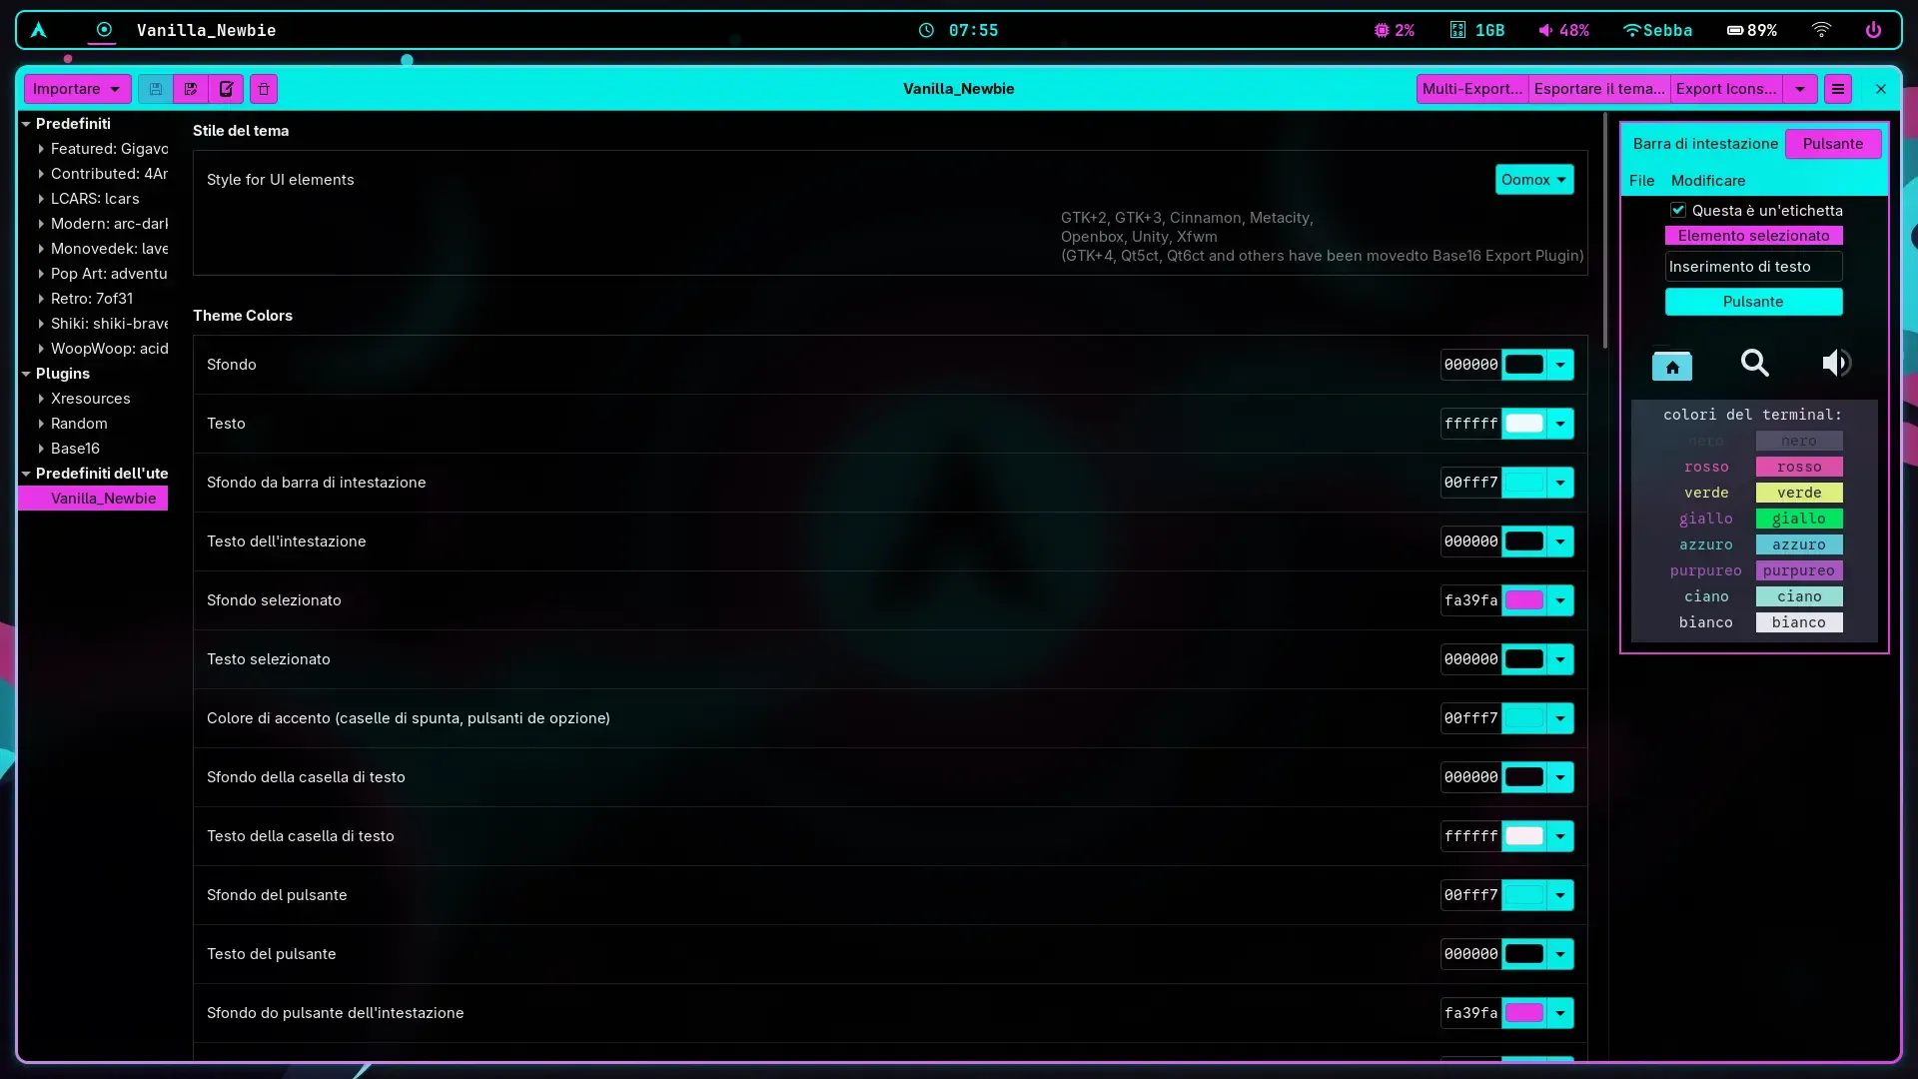Viewport: 1918px width, 1079px height.
Task: Click the speaker volume icon in preview
Action: pyautogui.click(x=1837, y=364)
